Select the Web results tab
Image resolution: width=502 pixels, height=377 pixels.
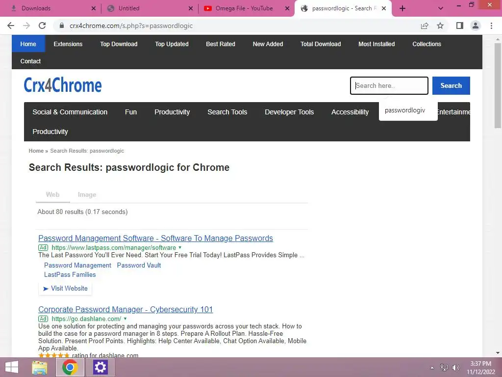pyautogui.click(x=52, y=194)
